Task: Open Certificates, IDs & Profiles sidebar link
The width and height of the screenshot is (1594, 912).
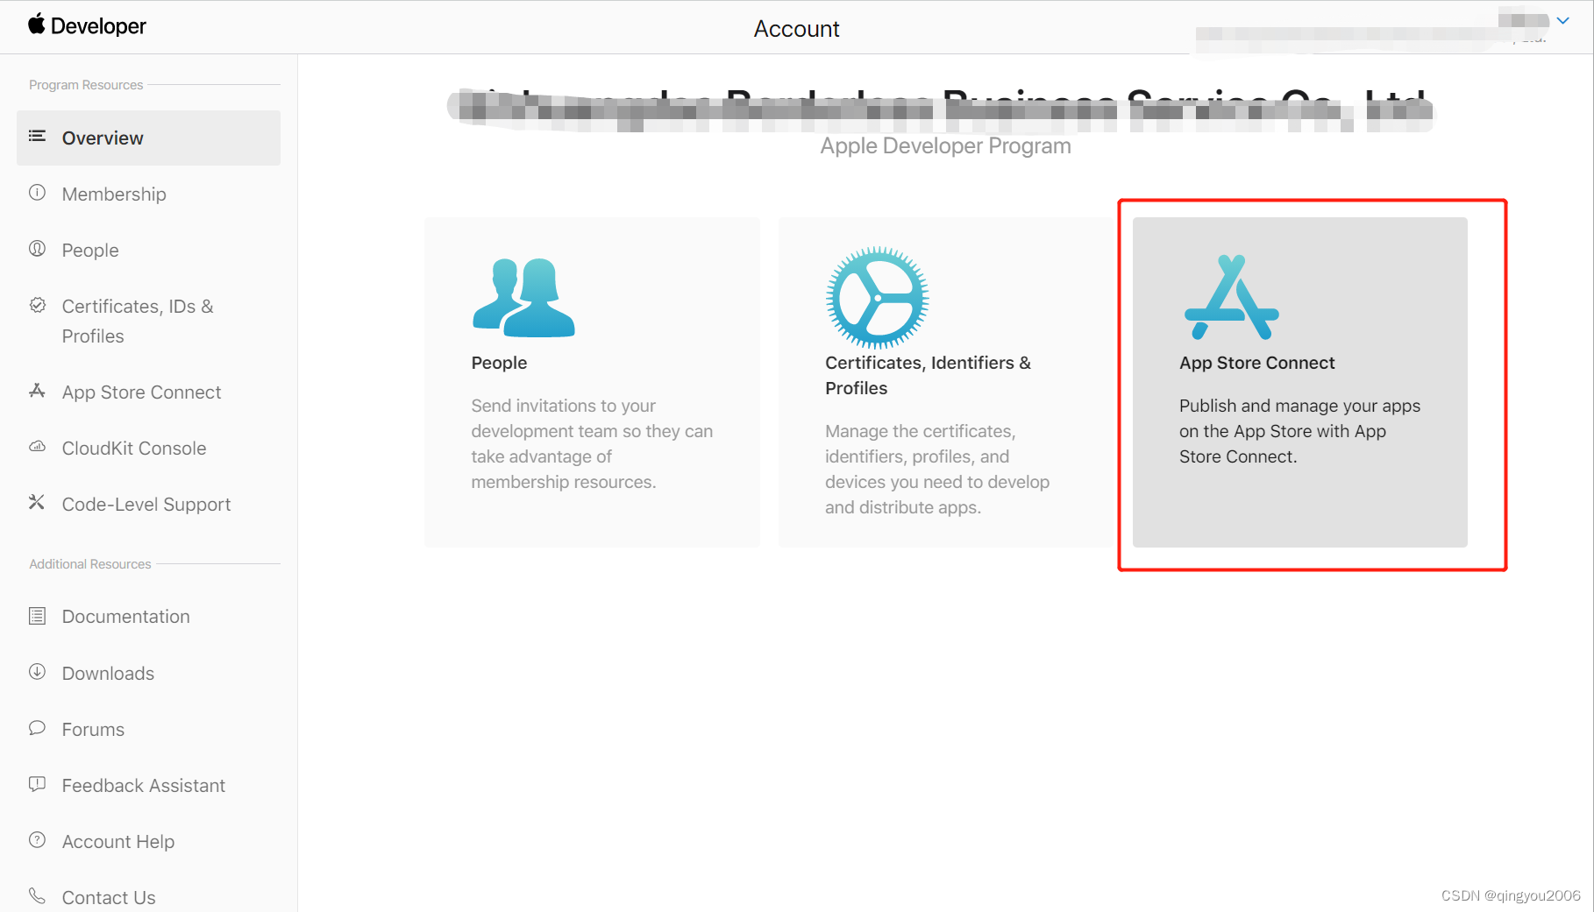Action: coord(138,322)
